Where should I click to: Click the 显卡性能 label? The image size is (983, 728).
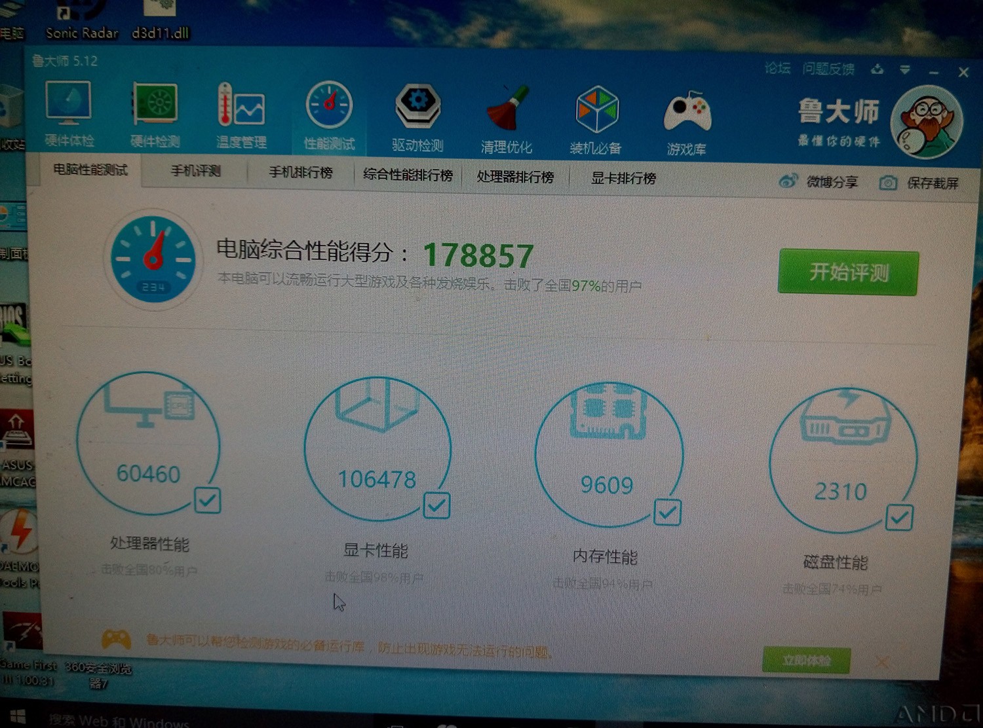376,550
